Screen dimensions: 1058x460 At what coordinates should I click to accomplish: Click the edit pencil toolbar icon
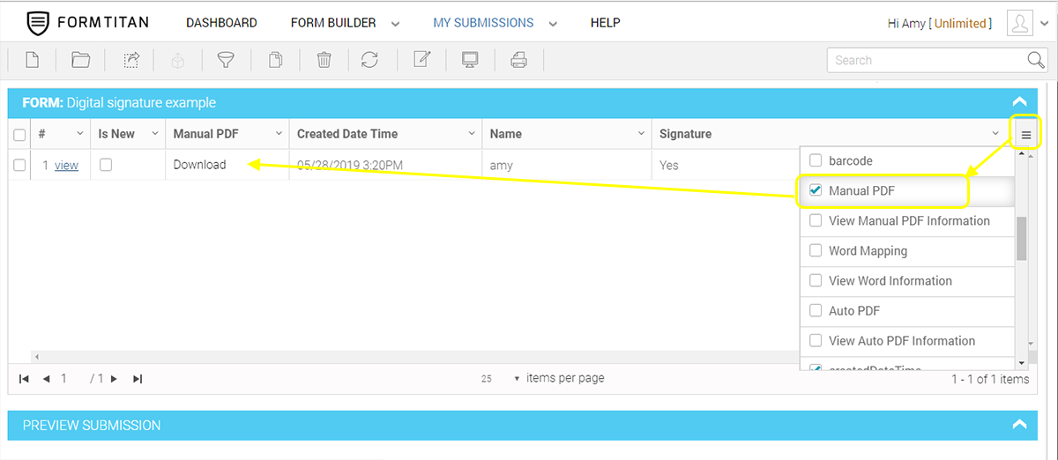[422, 60]
